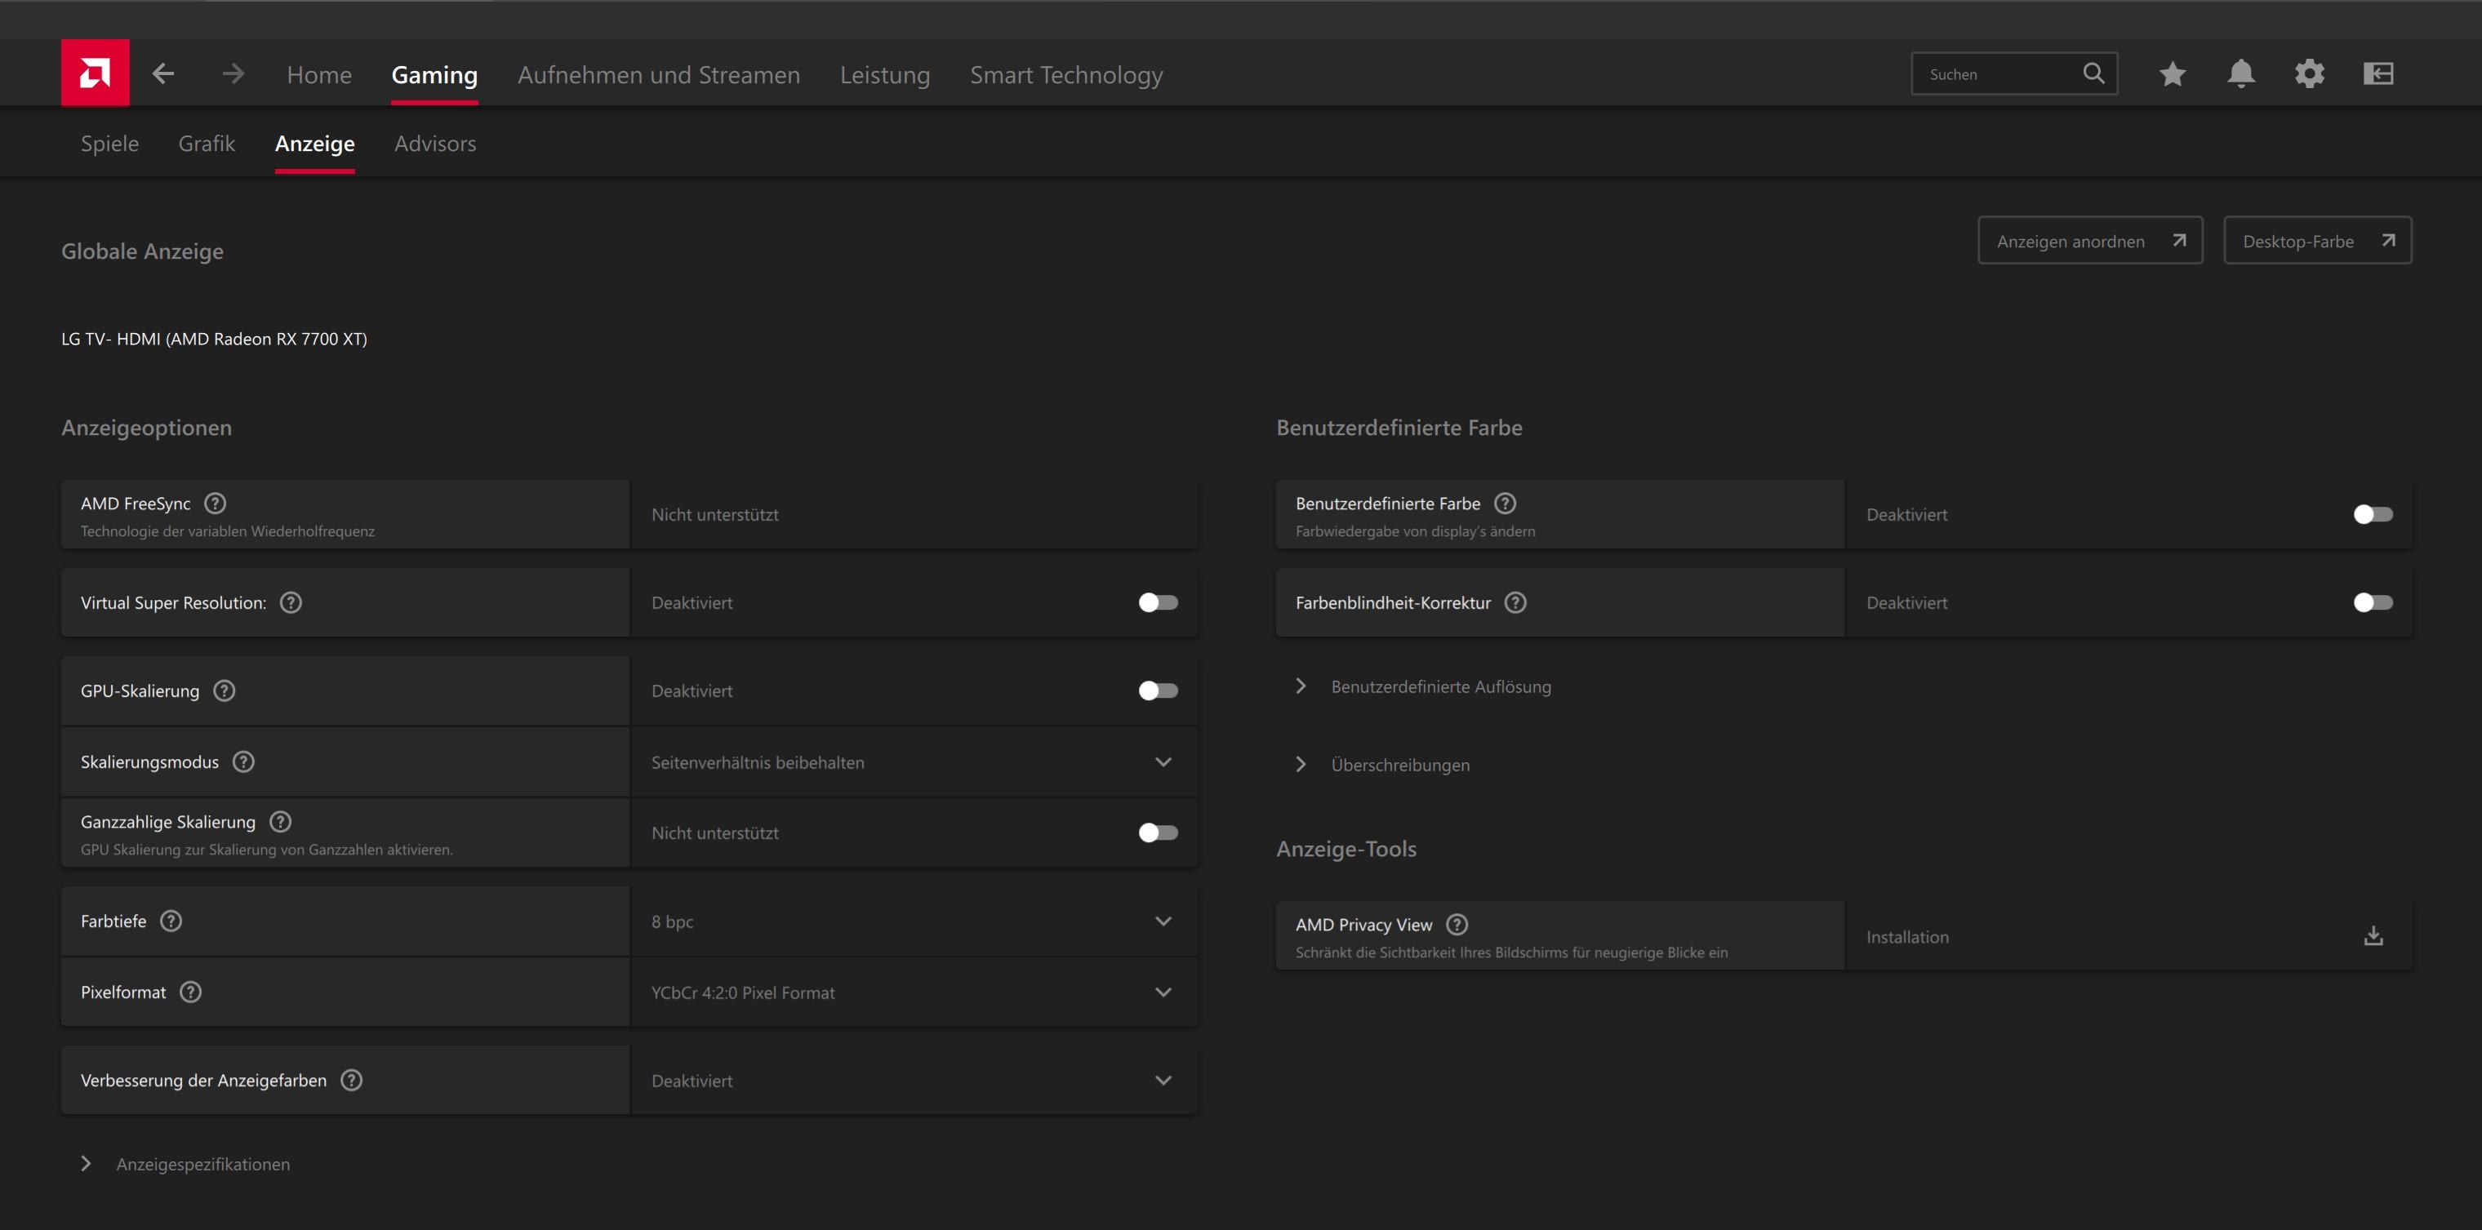2482x1230 pixels.
Task: Click the AMD logo icon
Action: pyautogui.click(x=95, y=73)
